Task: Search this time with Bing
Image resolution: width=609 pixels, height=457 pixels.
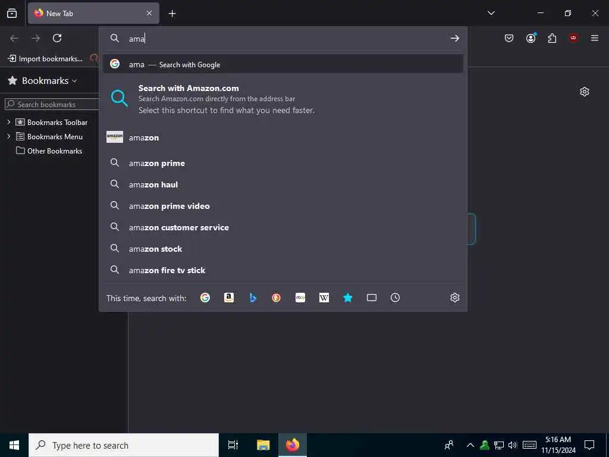Action: 253,298
